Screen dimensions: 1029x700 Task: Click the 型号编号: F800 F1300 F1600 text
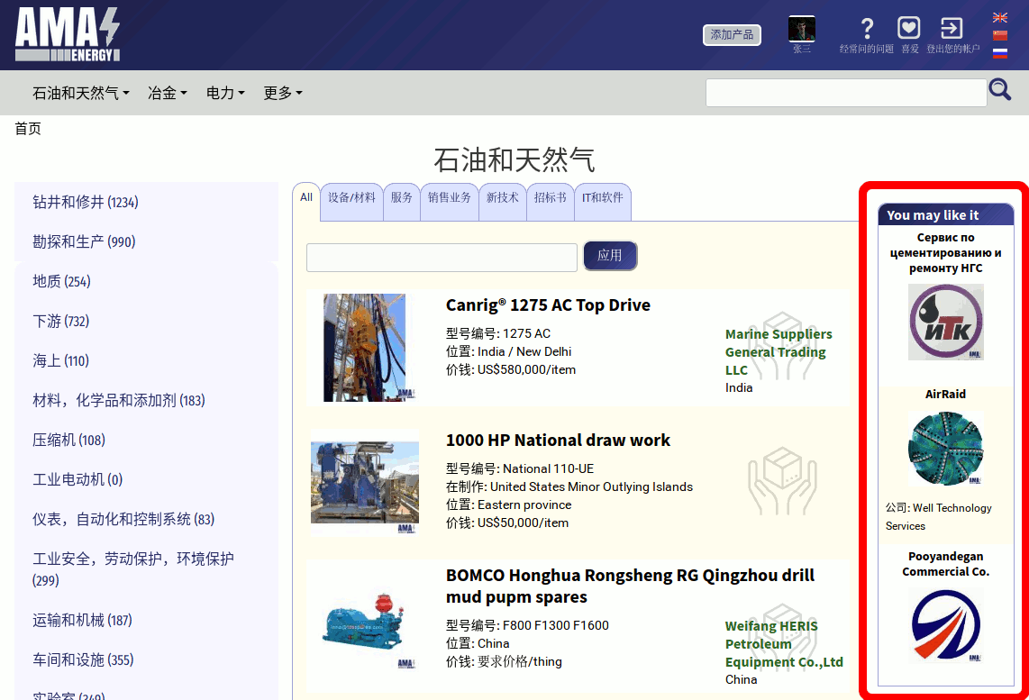click(x=527, y=626)
